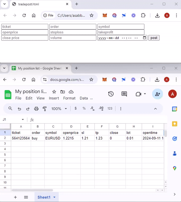
Task: Show more toolbar options
Action: [121, 109]
